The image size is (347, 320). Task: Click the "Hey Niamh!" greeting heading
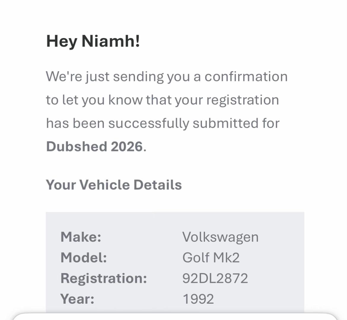(93, 41)
